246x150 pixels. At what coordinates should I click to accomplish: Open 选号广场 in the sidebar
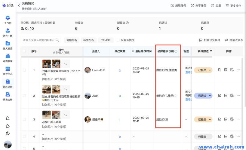8,33
